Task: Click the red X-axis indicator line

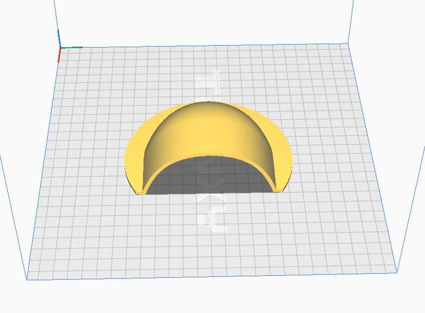Action: click(x=59, y=55)
